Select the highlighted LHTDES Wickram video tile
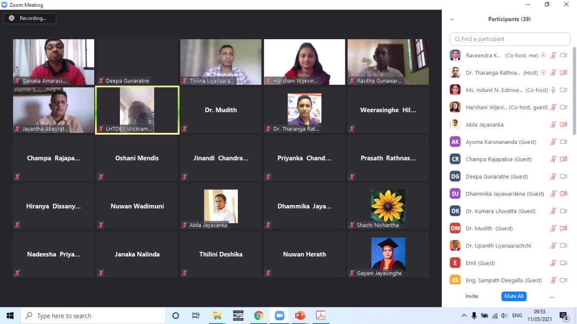 coord(137,110)
